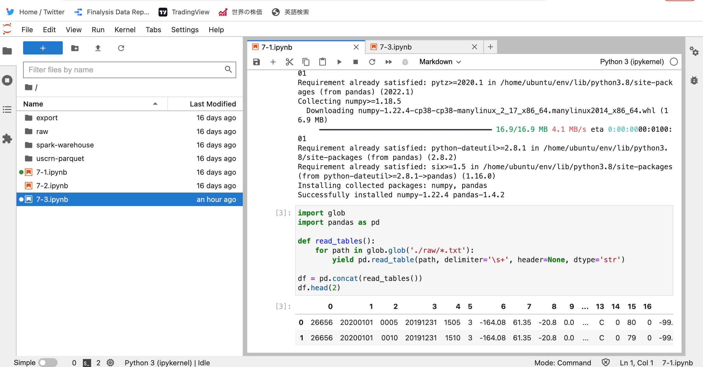This screenshot has height=367, width=703.
Task: Restart the kernel
Action: click(x=372, y=62)
